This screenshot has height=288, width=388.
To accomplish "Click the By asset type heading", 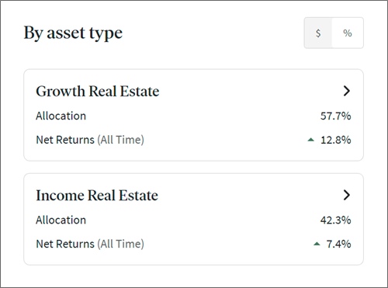I will pyautogui.click(x=73, y=33).
